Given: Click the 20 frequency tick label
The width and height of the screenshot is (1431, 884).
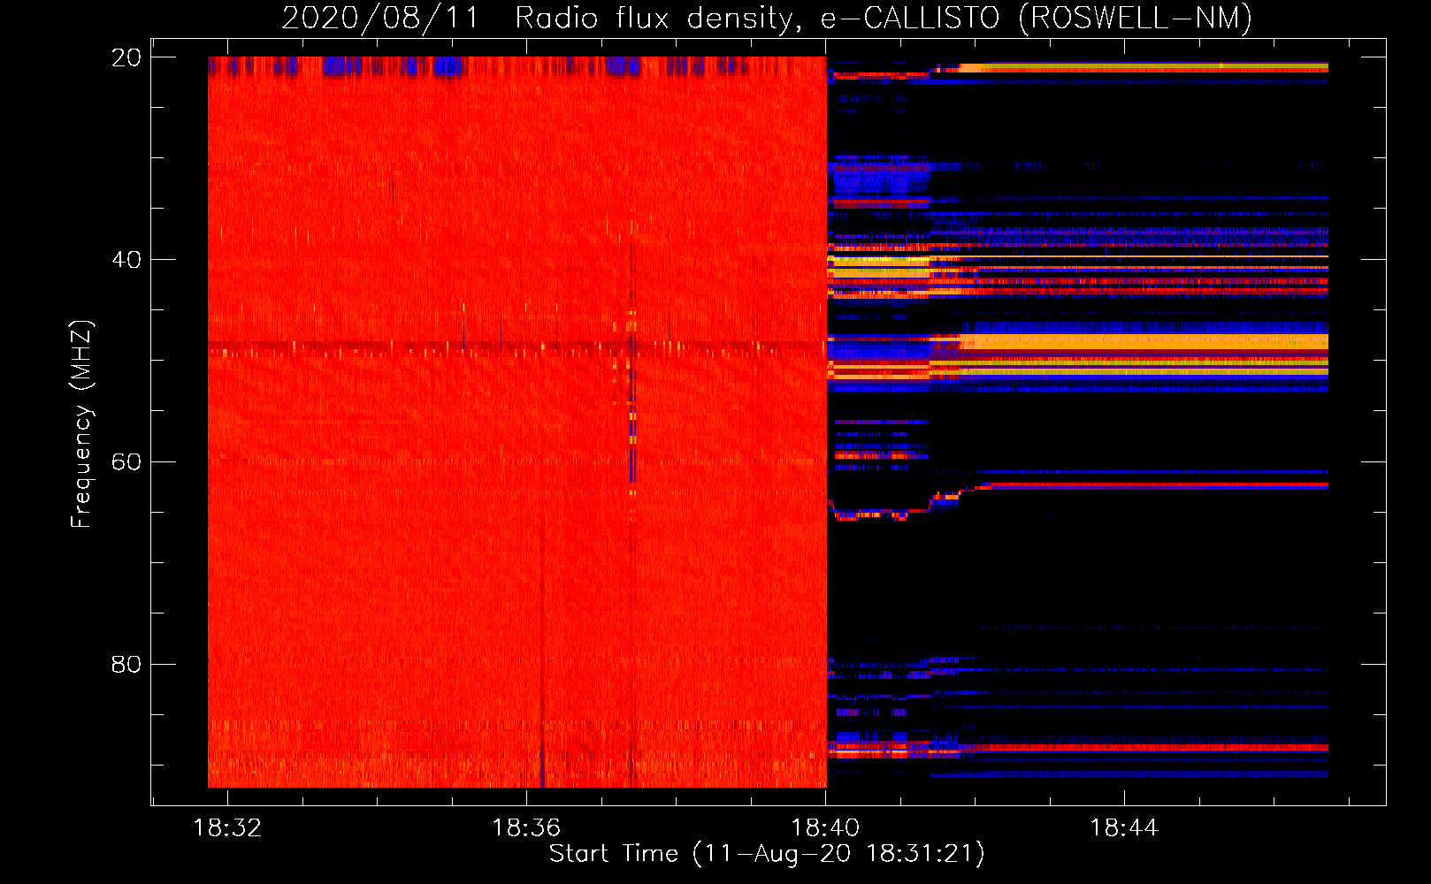Looking at the screenshot, I should pyautogui.click(x=126, y=57).
